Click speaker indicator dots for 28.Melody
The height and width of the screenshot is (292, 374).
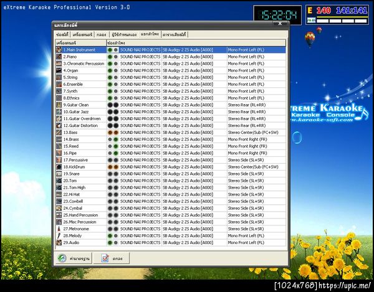coord(113,236)
